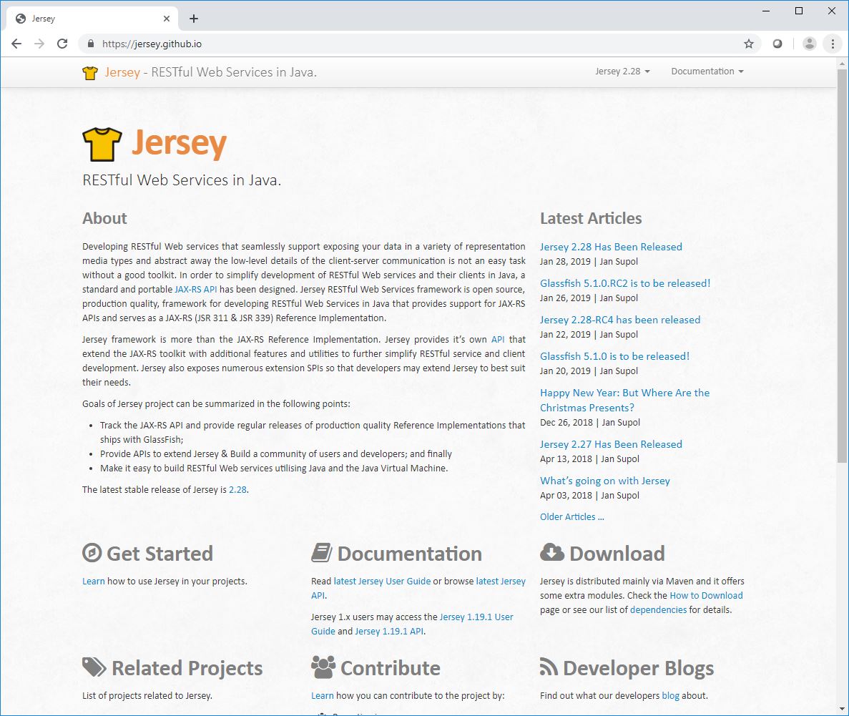Open 'What's going on with Jersey' article
Viewport: 849px width, 716px height.
tap(605, 481)
